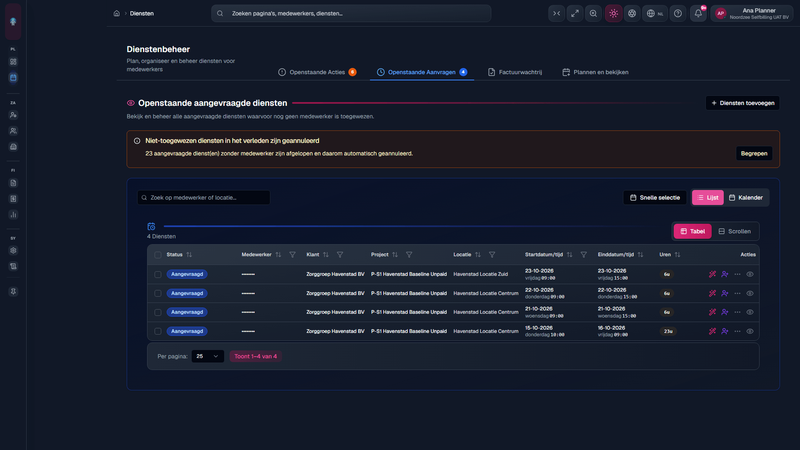Image resolution: width=800 pixels, height=450 pixels.
Task: Select the Lijst view button
Action: click(708, 197)
